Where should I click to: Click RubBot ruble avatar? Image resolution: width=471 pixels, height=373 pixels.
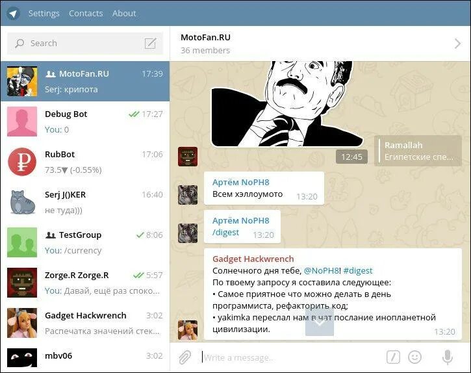[22, 162]
